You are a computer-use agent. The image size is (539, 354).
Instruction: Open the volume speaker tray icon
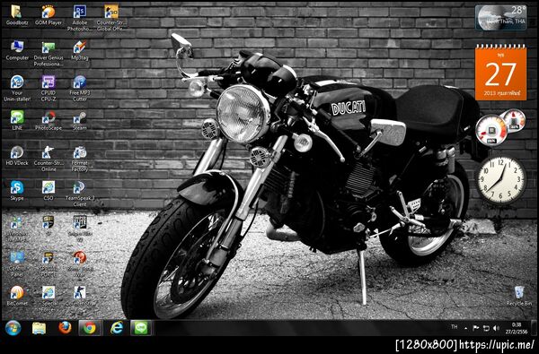click(496, 328)
